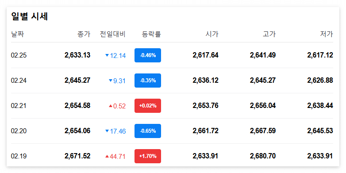Select the 날짜 column header

pos(17,34)
